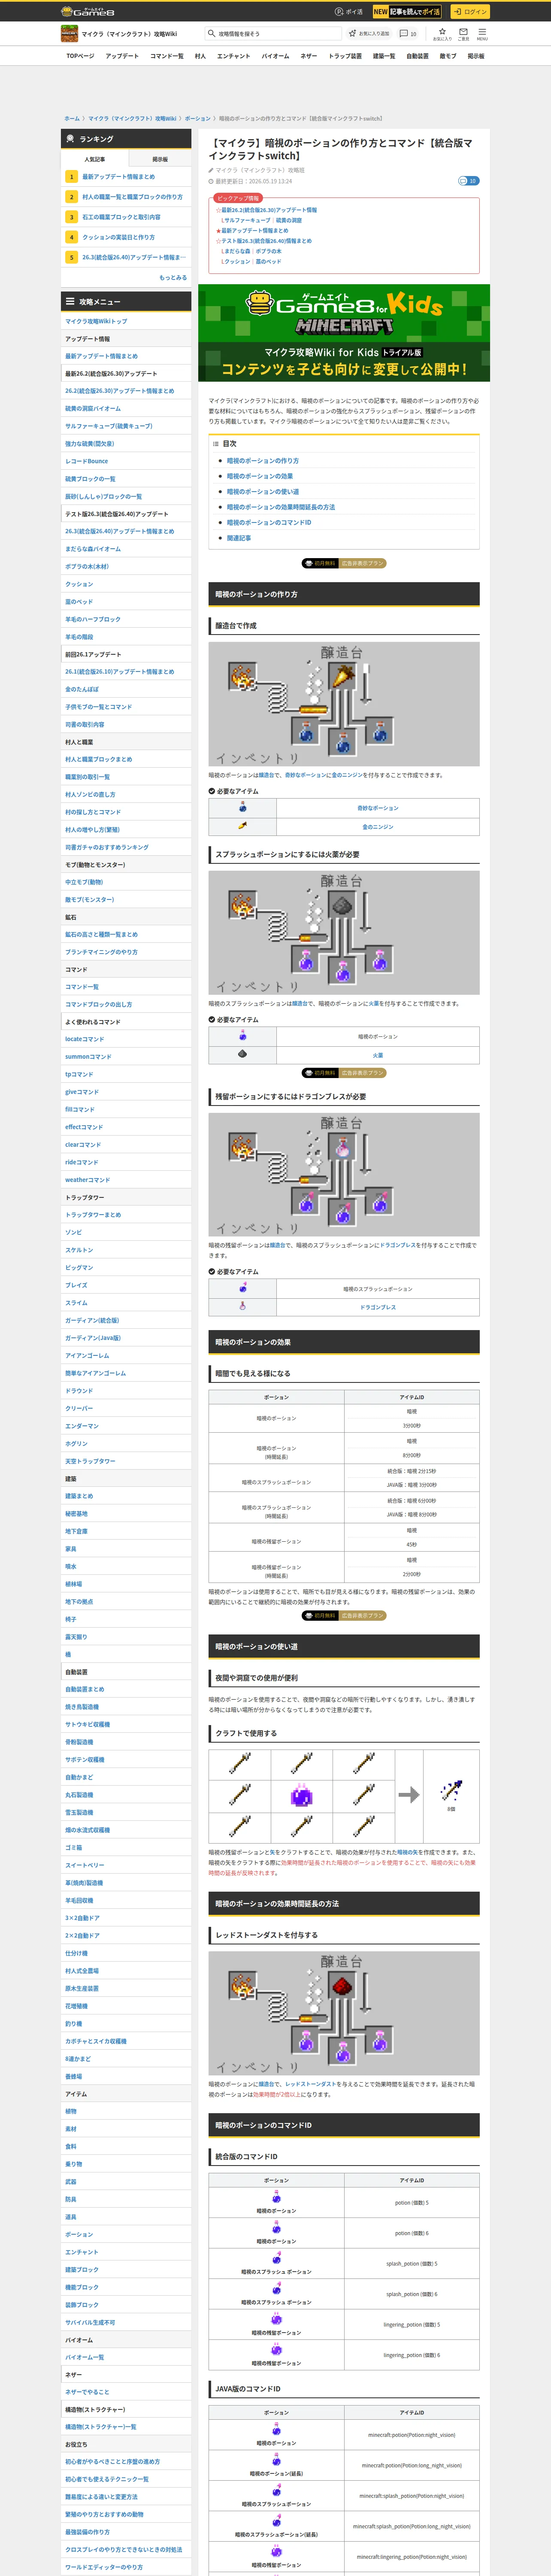
Task: Open effectコマンド in sidebar
Action: pos(84,1127)
